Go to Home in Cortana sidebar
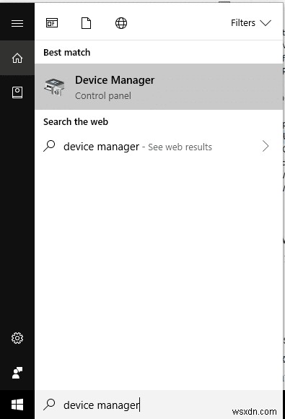The image size is (285, 419). [17, 58]
